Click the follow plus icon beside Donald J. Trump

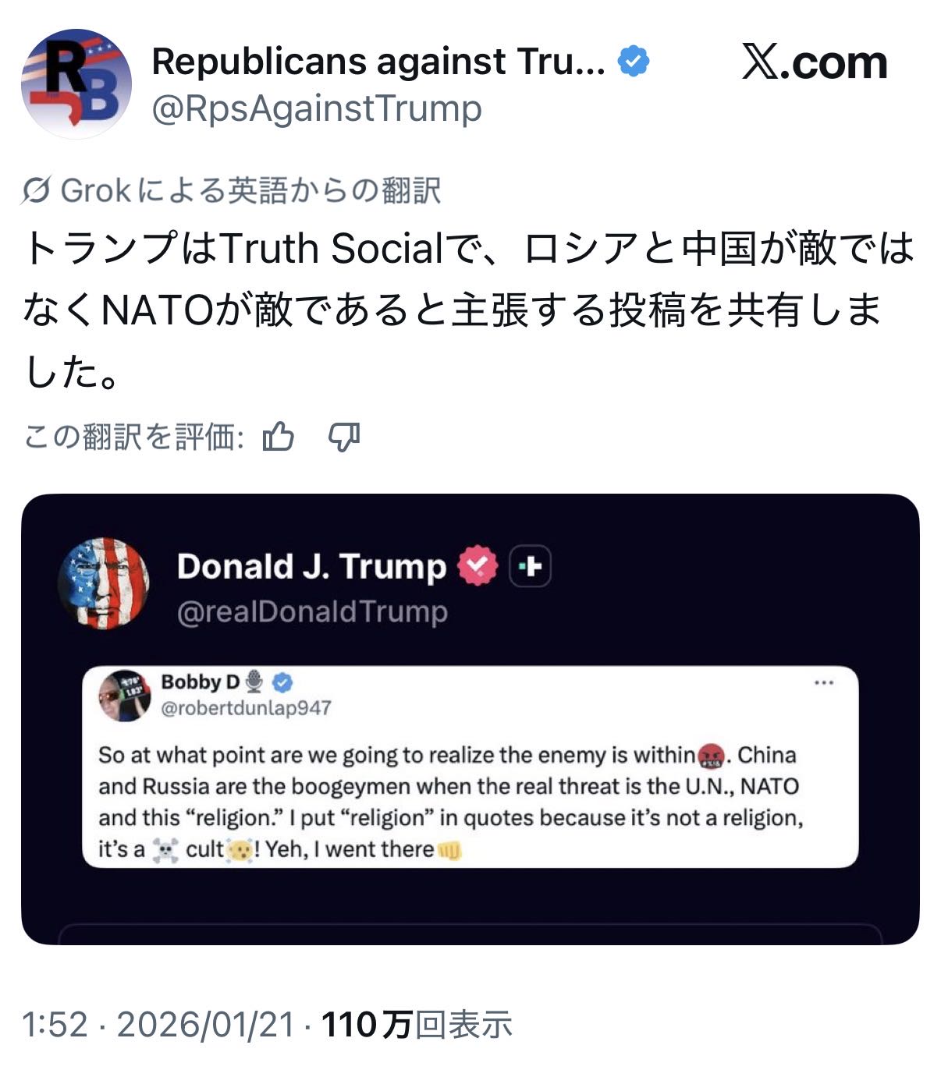[x=531, y=566]
